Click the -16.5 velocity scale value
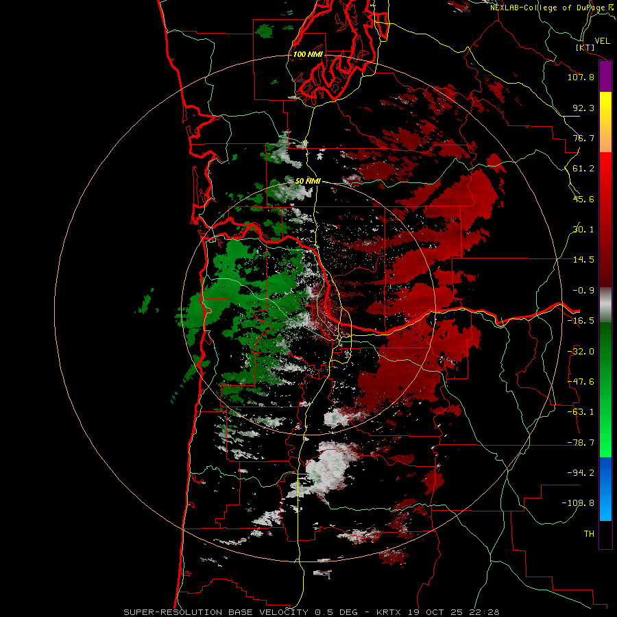The width and height of the screenshot is (617, 617). coord(581,321)
